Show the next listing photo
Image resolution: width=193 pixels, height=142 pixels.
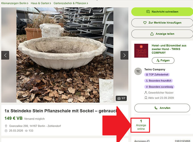(x=124, y=55)
